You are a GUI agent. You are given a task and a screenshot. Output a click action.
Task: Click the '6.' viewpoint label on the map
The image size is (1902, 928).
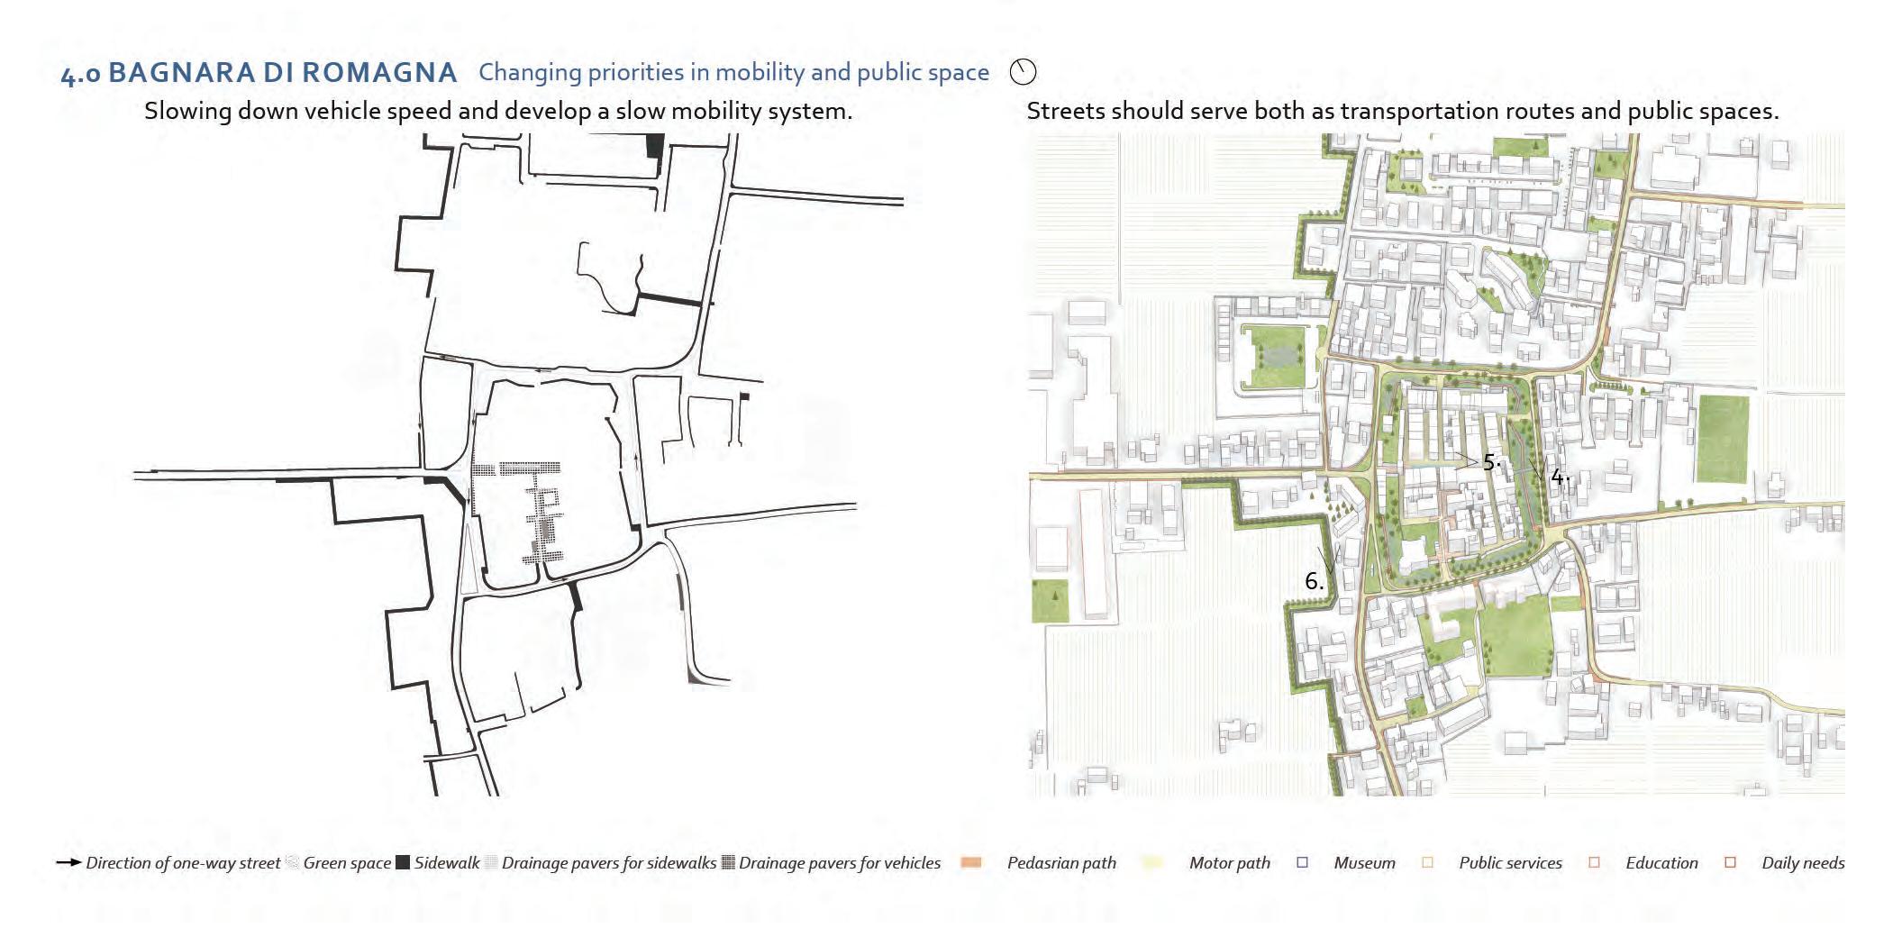pyautogui.click(x=1315, y=581)
